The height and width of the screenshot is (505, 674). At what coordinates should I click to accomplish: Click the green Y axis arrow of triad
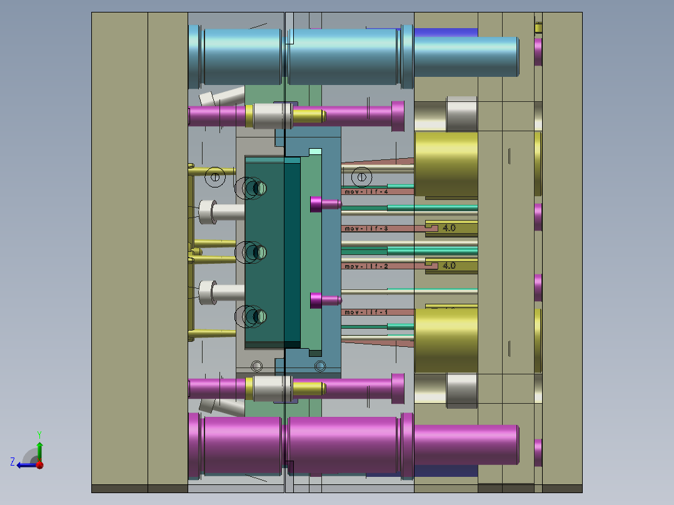pyautogui.click(x=39, y=451)
